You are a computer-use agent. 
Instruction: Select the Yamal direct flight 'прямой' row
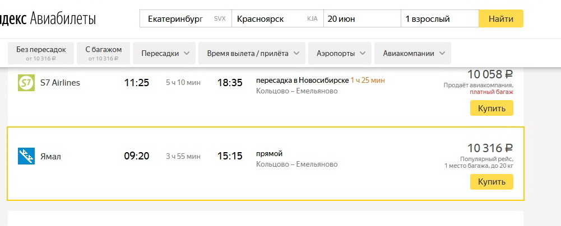tap(266, 163)
